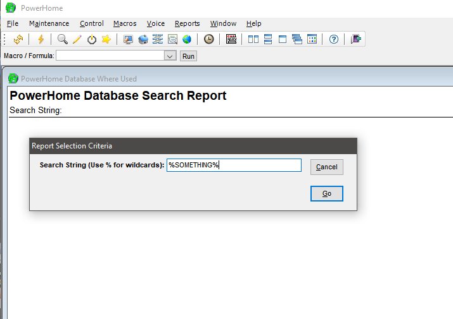
Task: Open the Voice menu
Action: coord(156,23)
